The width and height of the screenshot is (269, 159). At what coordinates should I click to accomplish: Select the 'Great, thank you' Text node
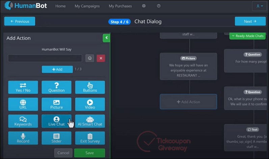coord(245,137)
